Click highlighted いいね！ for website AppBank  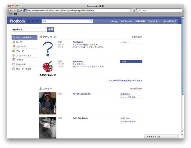coord(131,62)
